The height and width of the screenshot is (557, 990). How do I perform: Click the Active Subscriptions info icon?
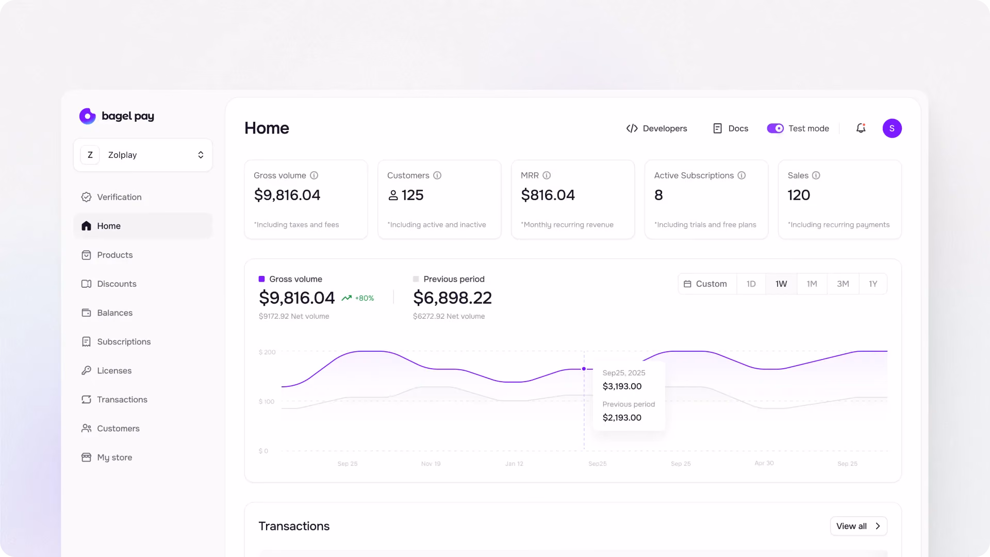tap(741, 175)
